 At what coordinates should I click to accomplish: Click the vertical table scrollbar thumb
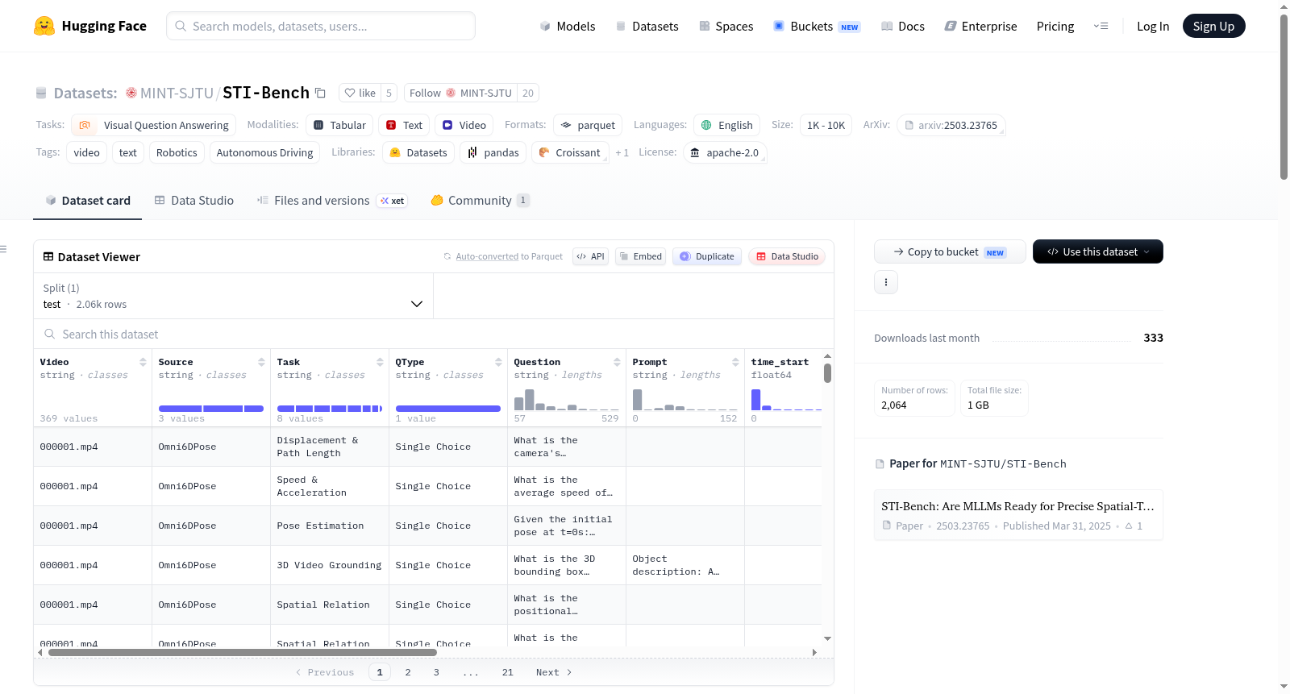coord(827,373)
